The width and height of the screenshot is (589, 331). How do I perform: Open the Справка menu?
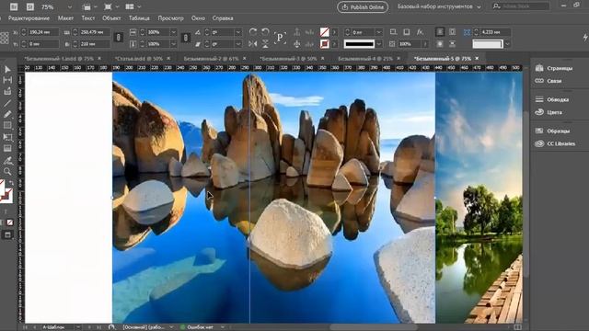[x=223, y=18]
